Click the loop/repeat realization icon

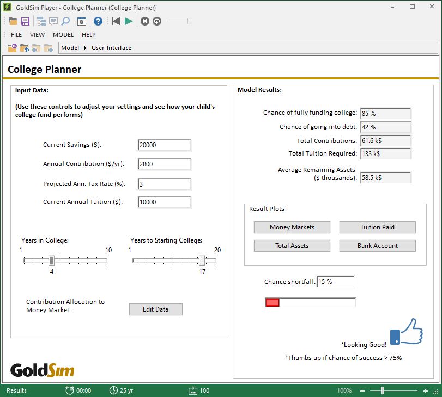(x=157, y=21)
